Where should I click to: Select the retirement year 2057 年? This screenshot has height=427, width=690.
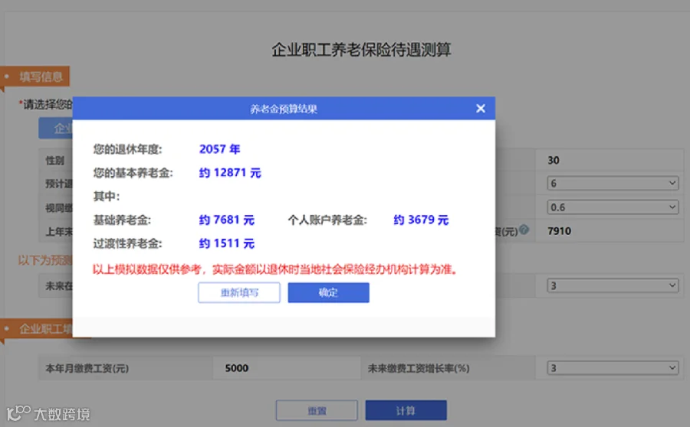pyautogui.click(x=219, y=149)
